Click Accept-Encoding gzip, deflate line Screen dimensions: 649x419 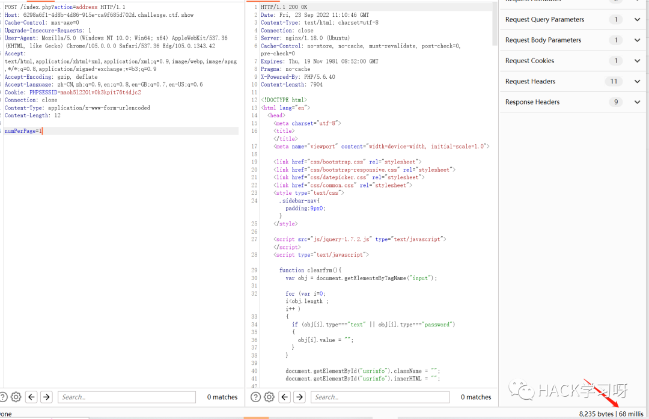(x=51, y=77)
